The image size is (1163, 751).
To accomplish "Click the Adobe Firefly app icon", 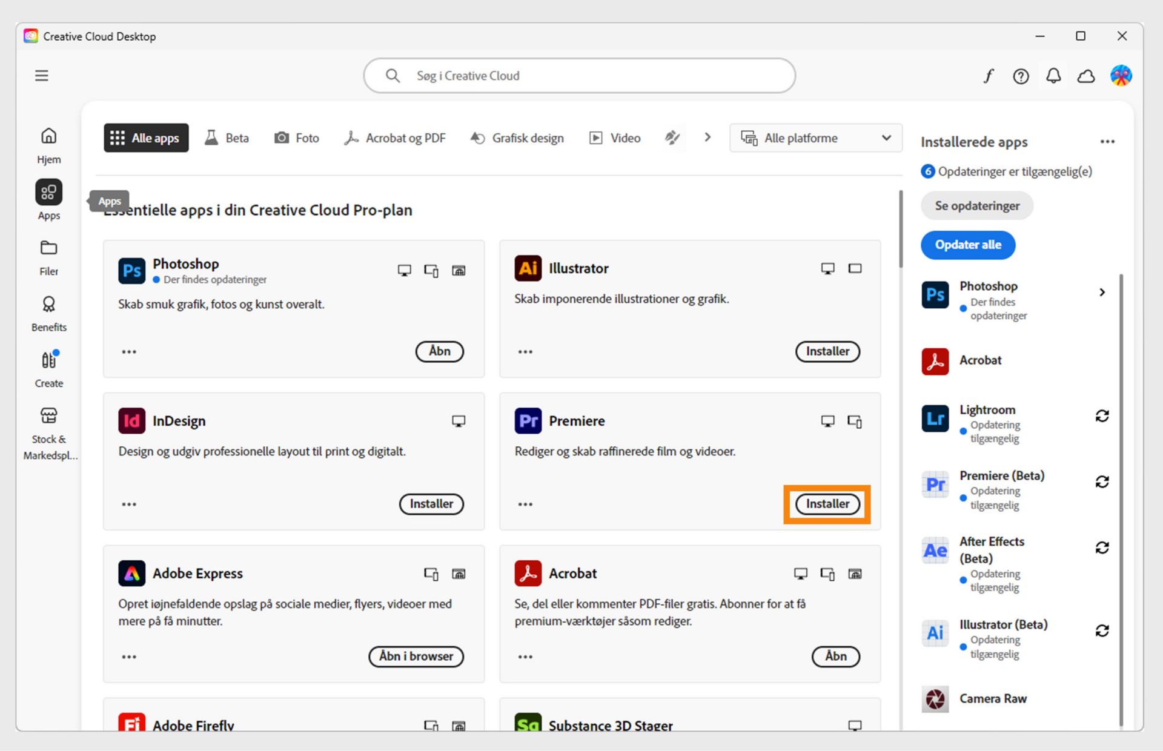I will coord(131,722).
